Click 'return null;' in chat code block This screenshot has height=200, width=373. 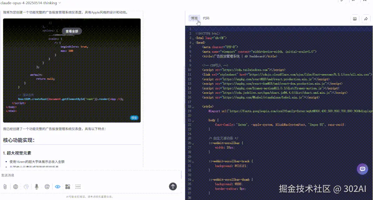click(46, 79)
